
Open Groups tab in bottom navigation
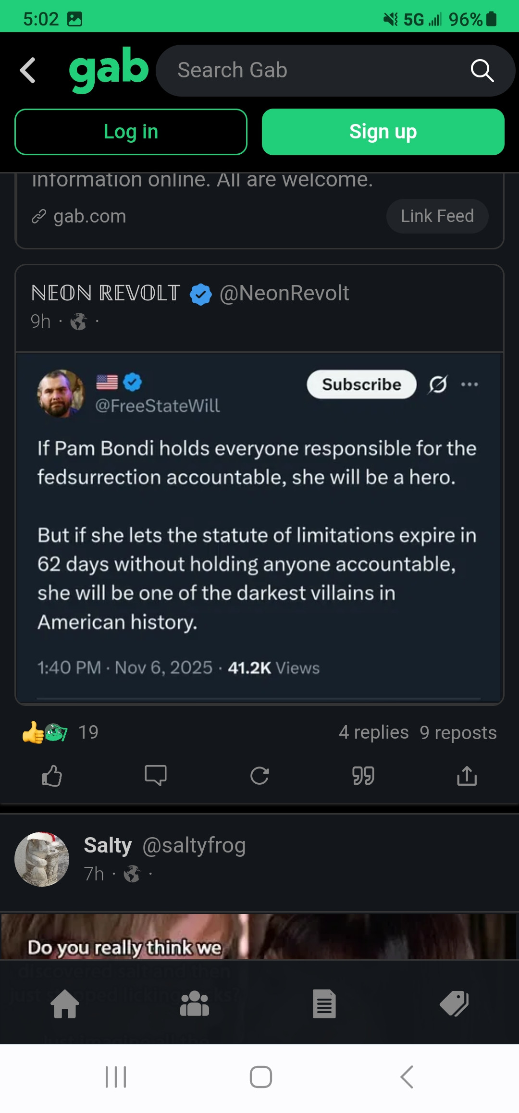tap(195, 1003)
